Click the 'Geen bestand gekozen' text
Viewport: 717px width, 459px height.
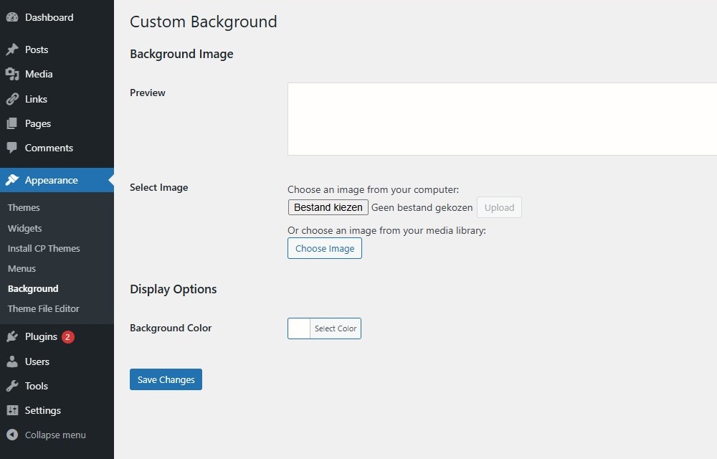point(422,207)
